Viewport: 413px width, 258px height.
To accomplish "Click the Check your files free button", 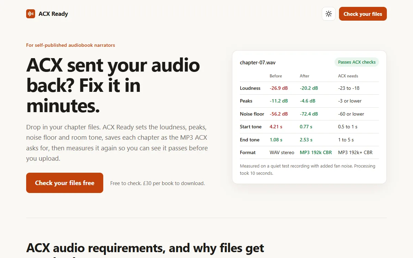I will pyautogui.click(x=65, y=183).
